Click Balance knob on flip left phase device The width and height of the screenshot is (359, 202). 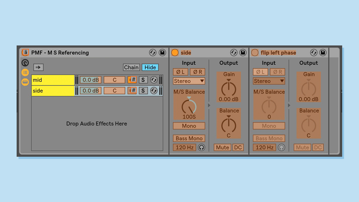[x=309, y=125]
